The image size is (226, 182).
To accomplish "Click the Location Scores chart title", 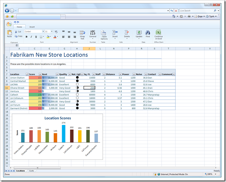I will 58,118.
